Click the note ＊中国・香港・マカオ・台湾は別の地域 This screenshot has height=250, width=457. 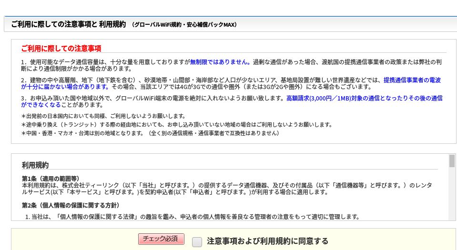coord(150,133)
